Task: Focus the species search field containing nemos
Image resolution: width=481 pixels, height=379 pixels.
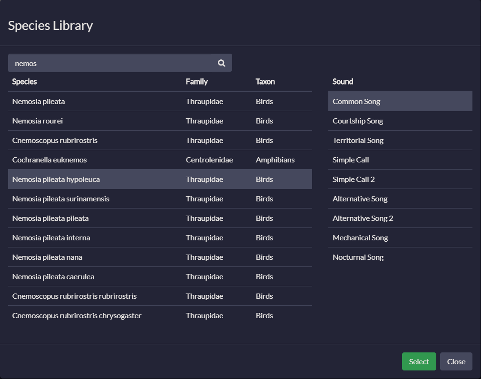Action: tap(110, 63)
